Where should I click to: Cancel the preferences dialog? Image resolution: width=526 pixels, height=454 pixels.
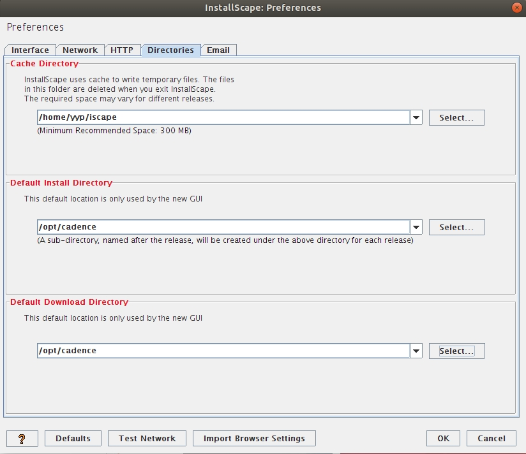click(492, 438)
